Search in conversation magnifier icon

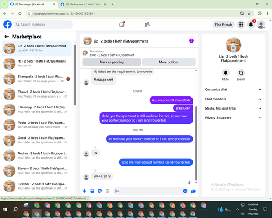coord(241,73)
